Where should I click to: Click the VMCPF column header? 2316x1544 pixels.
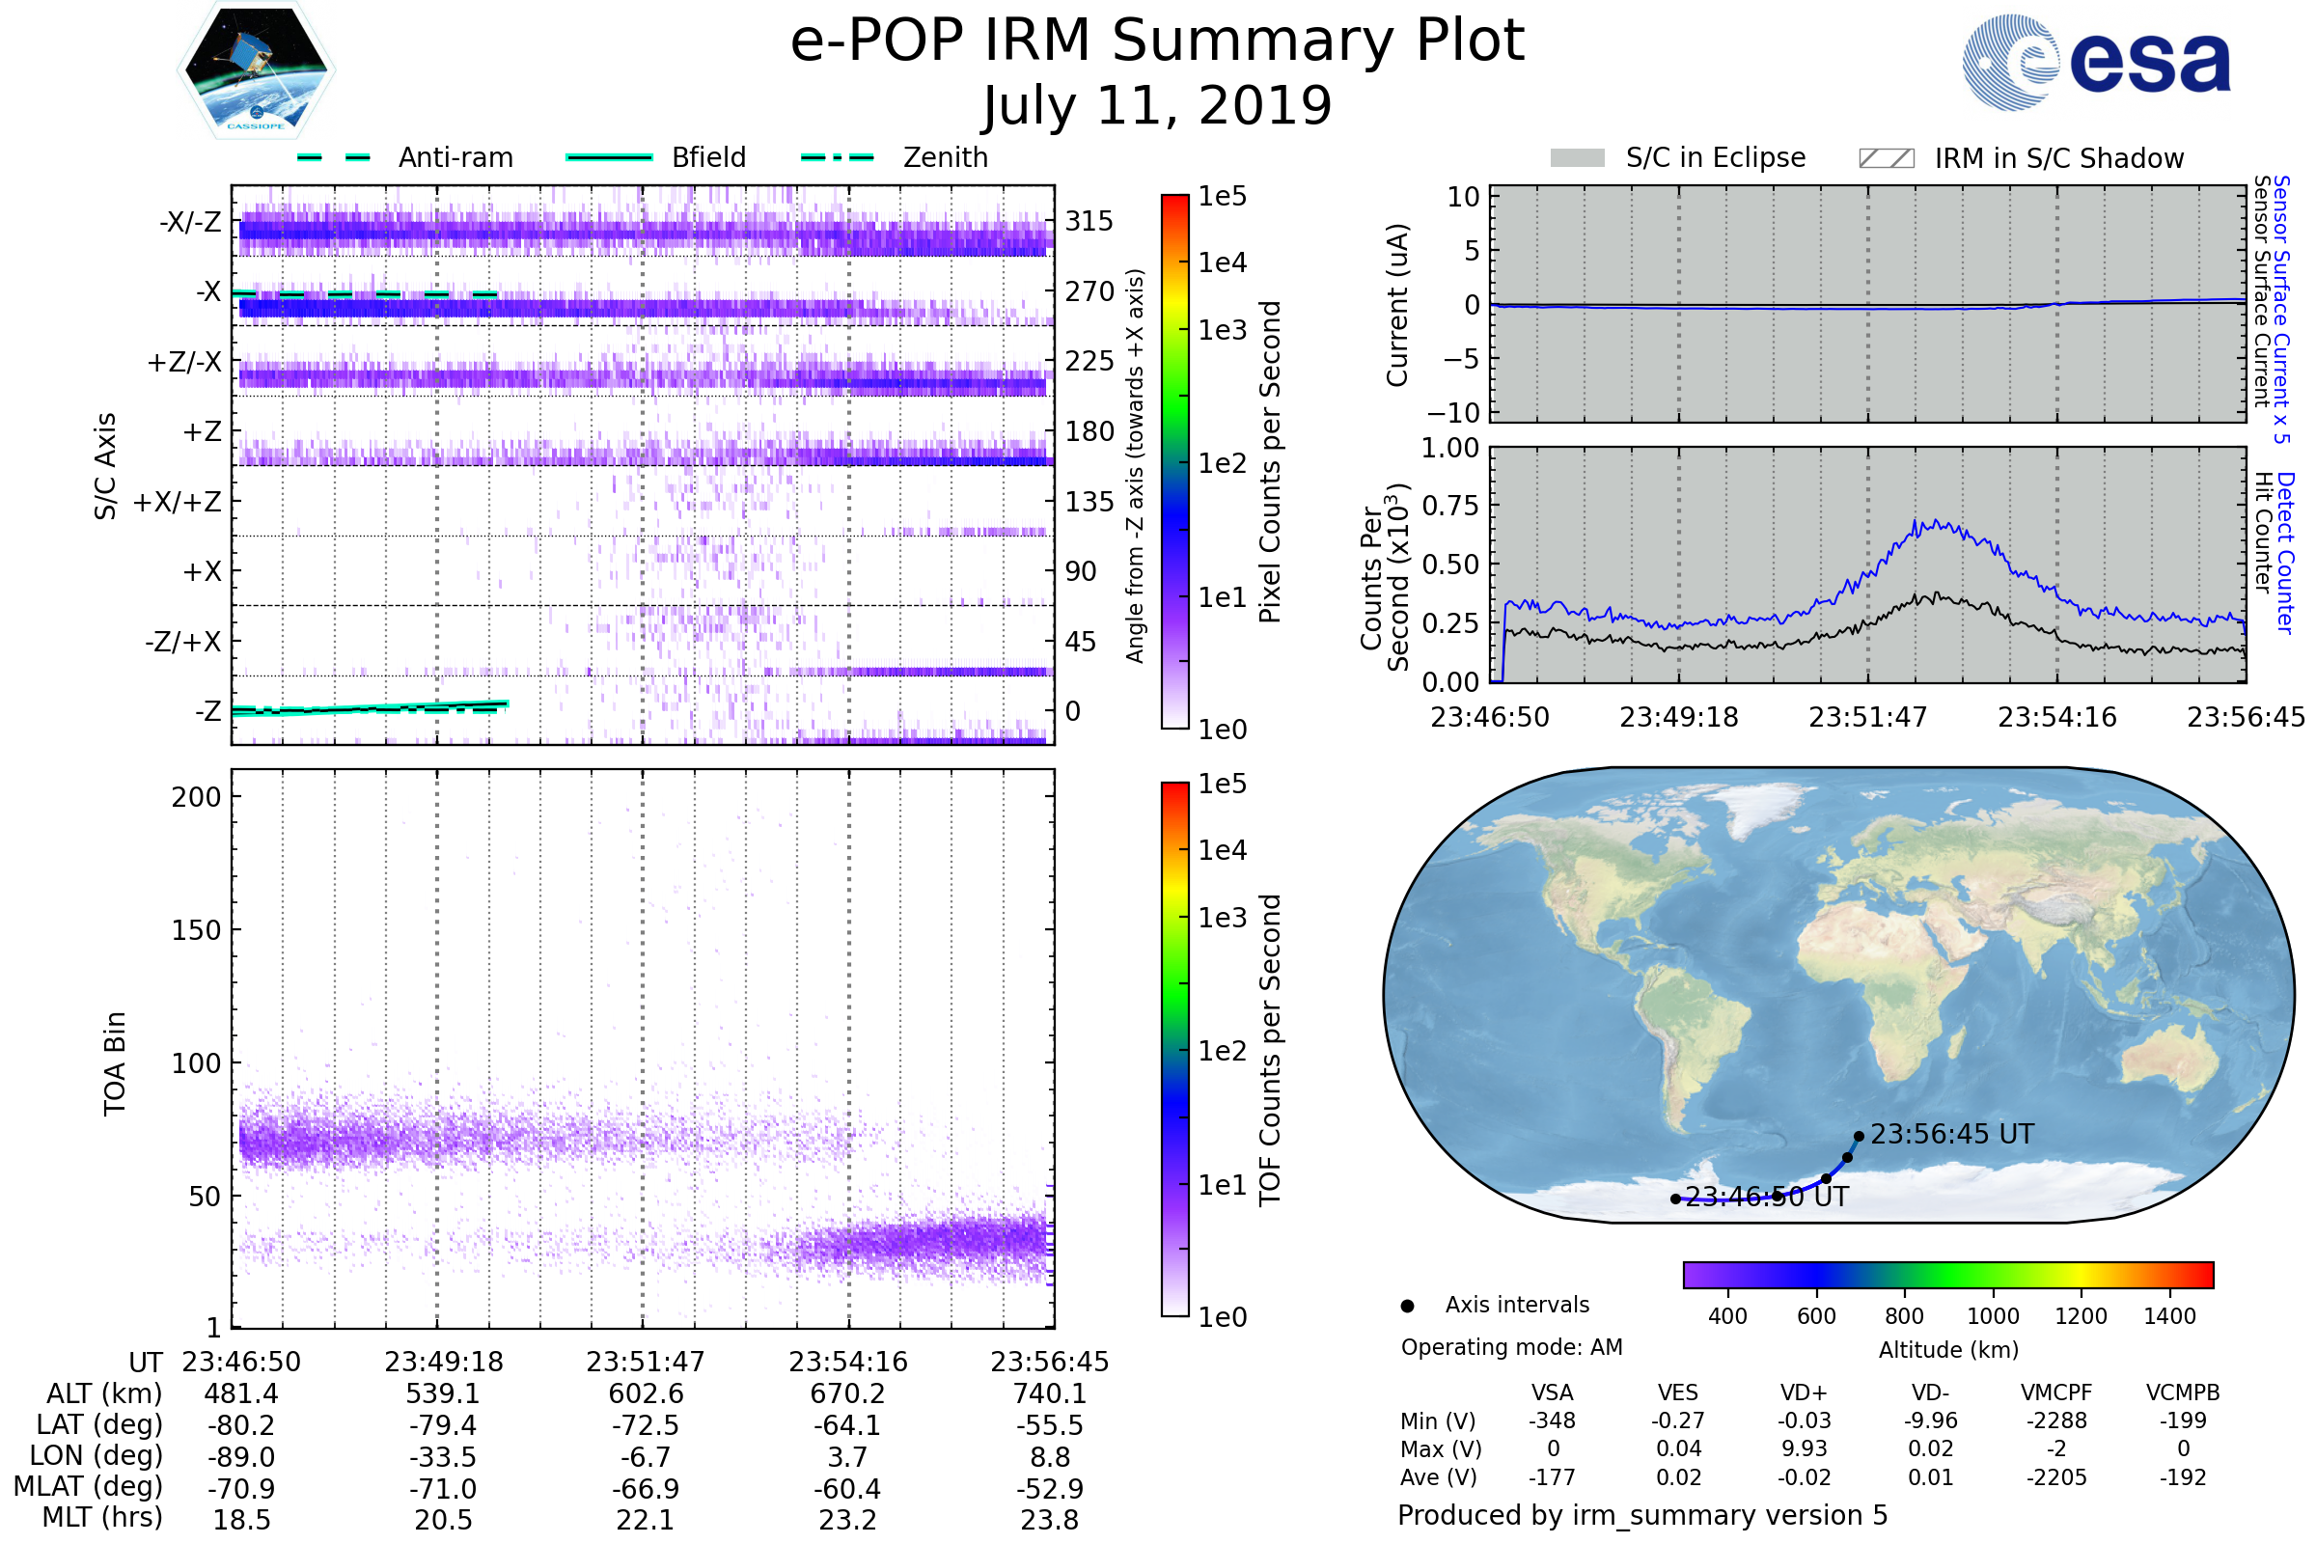[x=2056, y=1392]
